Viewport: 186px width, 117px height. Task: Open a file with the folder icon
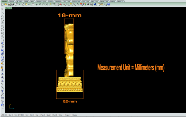coord(6,4)
